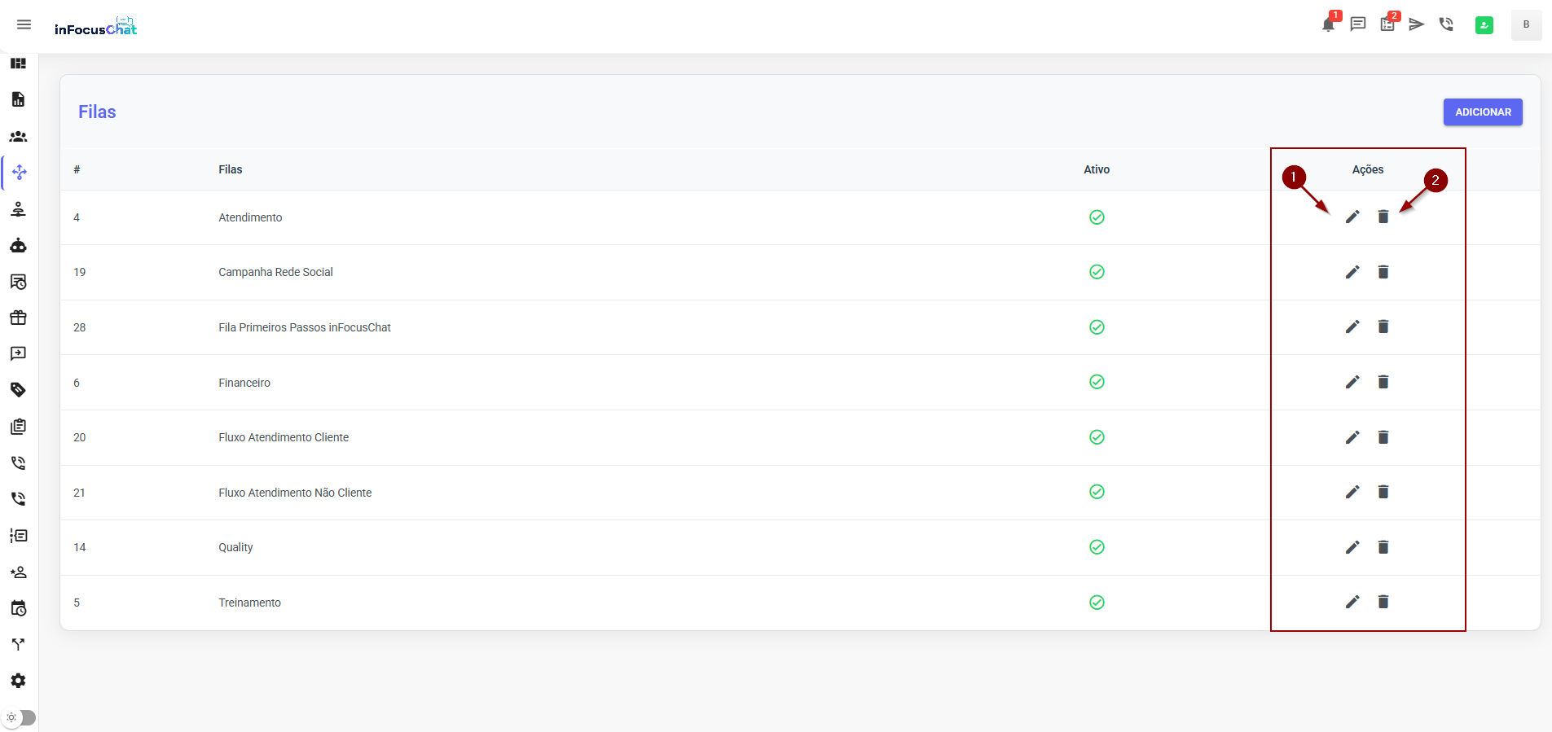Open the robot chatbot sidebar icon

click(18, 246)
